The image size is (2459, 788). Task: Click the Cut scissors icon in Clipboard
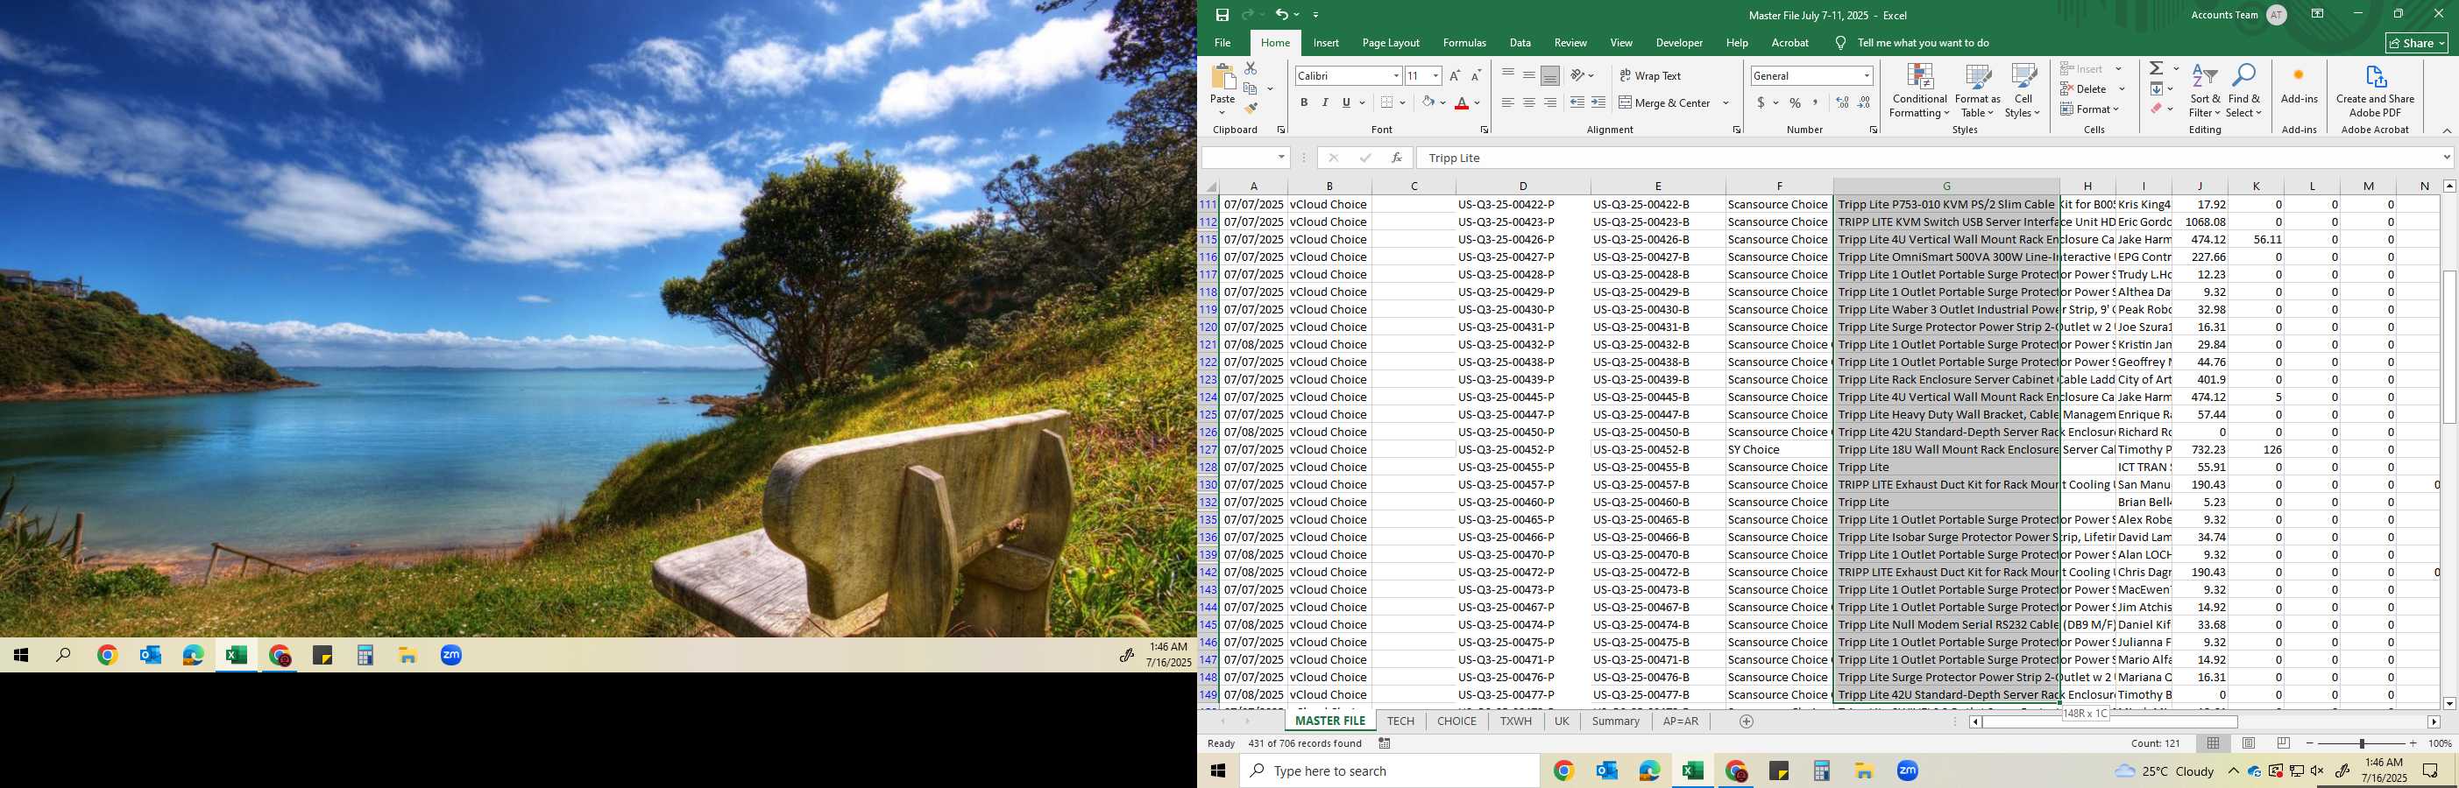click(1251, 68)
